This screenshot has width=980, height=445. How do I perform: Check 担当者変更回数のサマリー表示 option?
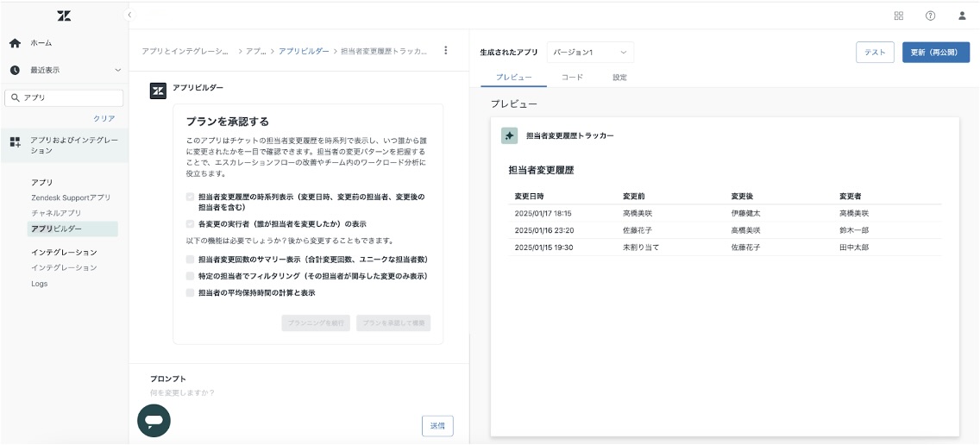click(190, 260)
